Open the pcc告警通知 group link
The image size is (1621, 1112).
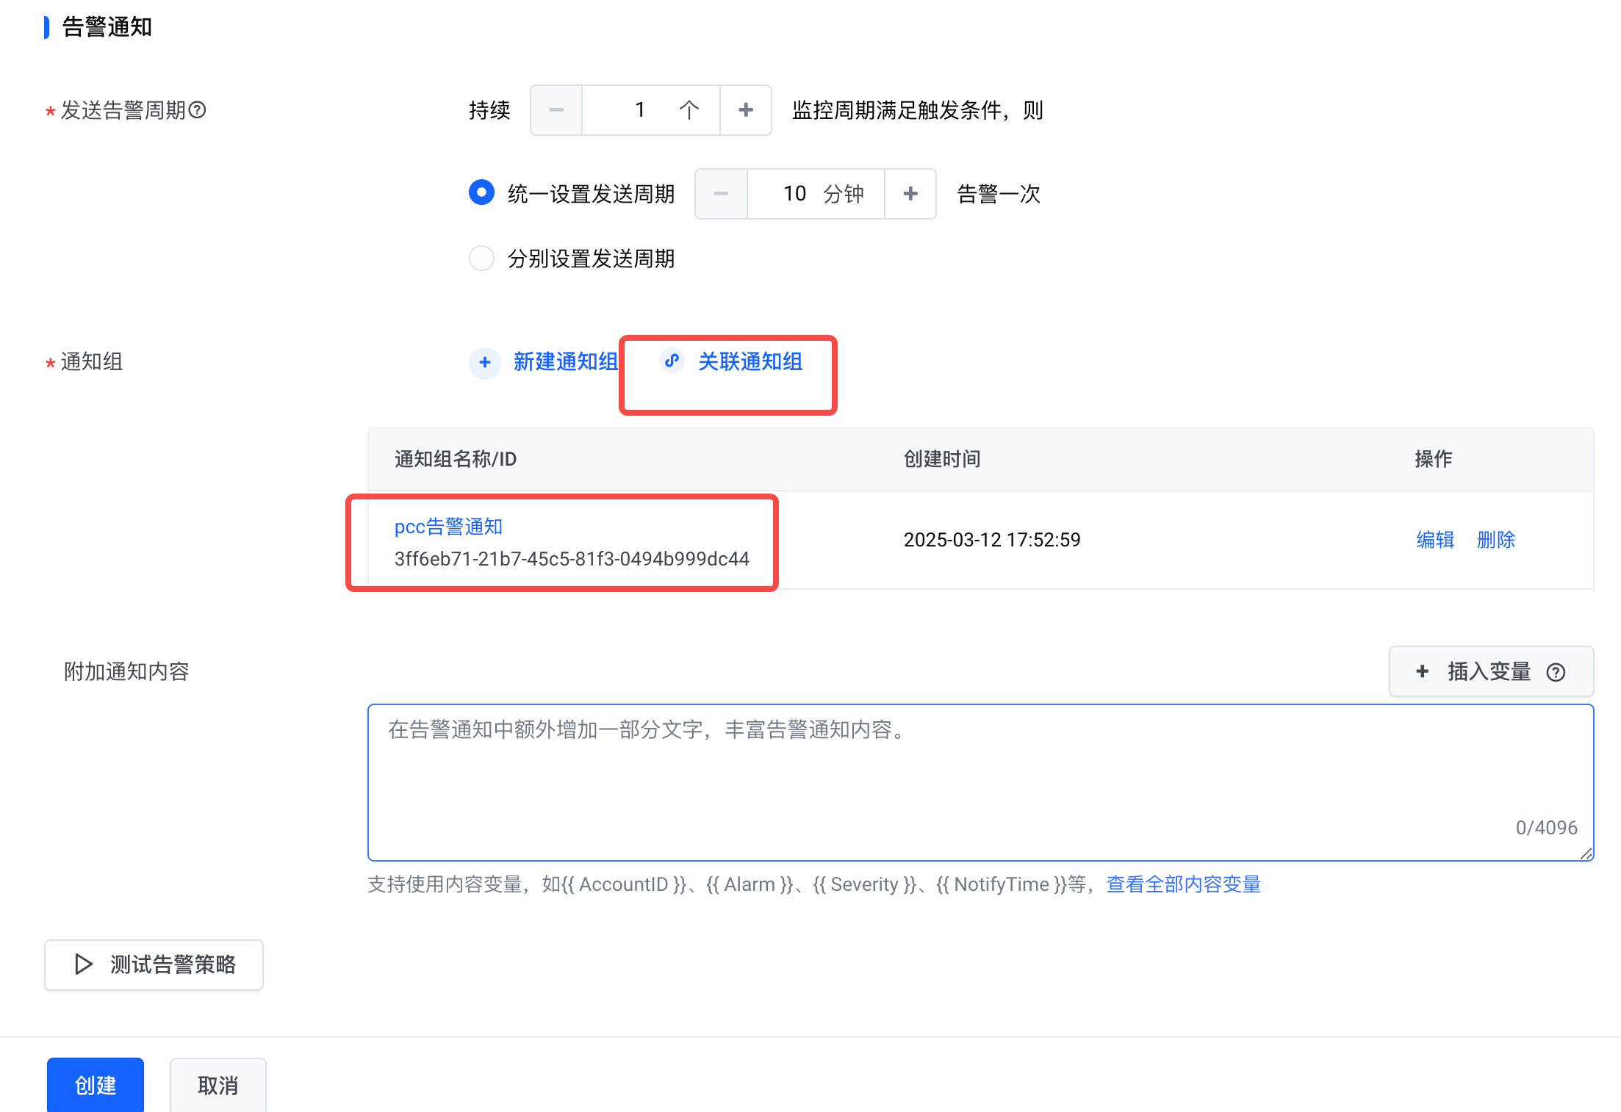click(x=448, y=527)
